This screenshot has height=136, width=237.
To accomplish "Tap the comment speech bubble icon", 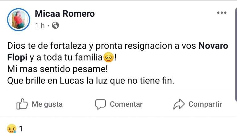I will tap(100, 104).
